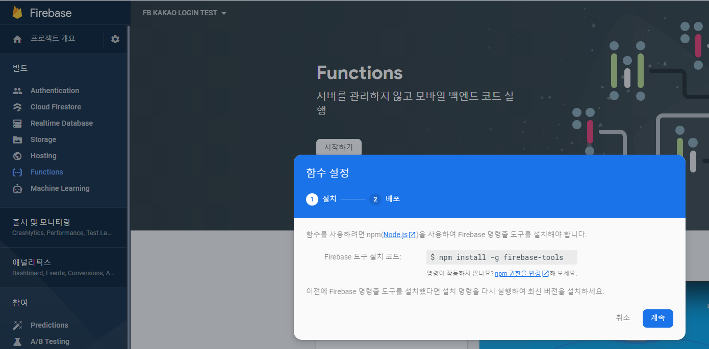The image size is (709, 349).
Task: Click the Firebase flame logo icon
Action: 18,13
